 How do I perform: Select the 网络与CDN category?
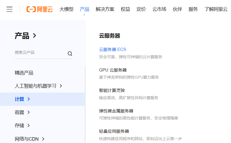click(x=27, y=139)
